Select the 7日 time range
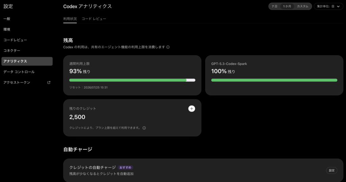The width and height of the screenshot is (346, 182). tap(274, 6)
